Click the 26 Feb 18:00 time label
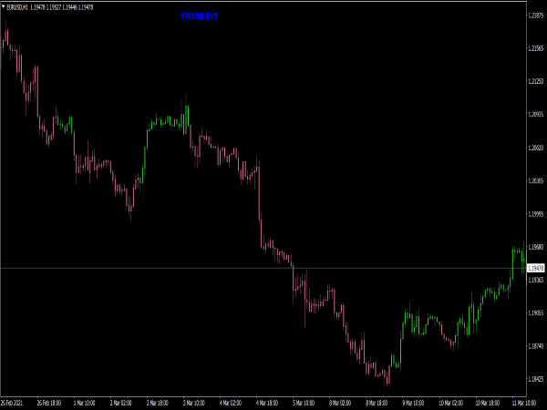Image resolution: width=547 pixels, height=410 pixels. pyautogui.click(x=49, y=403)
